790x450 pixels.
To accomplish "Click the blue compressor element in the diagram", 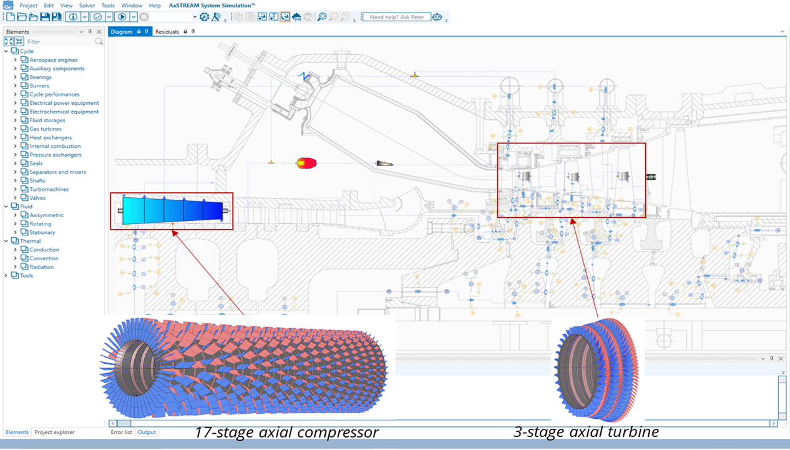I will [x=172, y=211].
